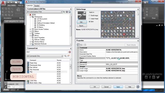Click the Reset Defaults button
Image resolution: width=165 pixels, height=93 pixels.
(x=131, y=45)
